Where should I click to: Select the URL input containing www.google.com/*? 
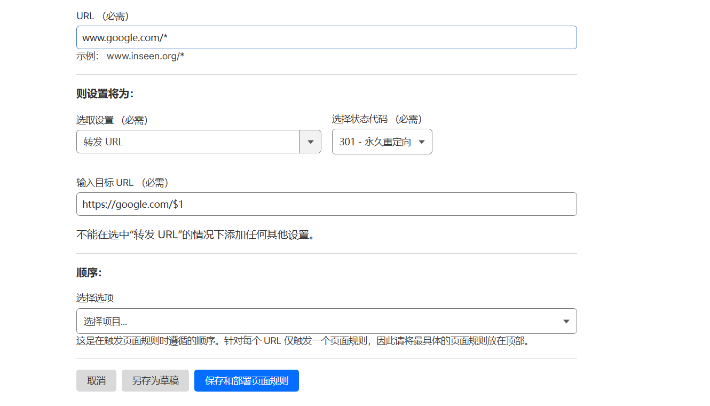tap(327, 37)
